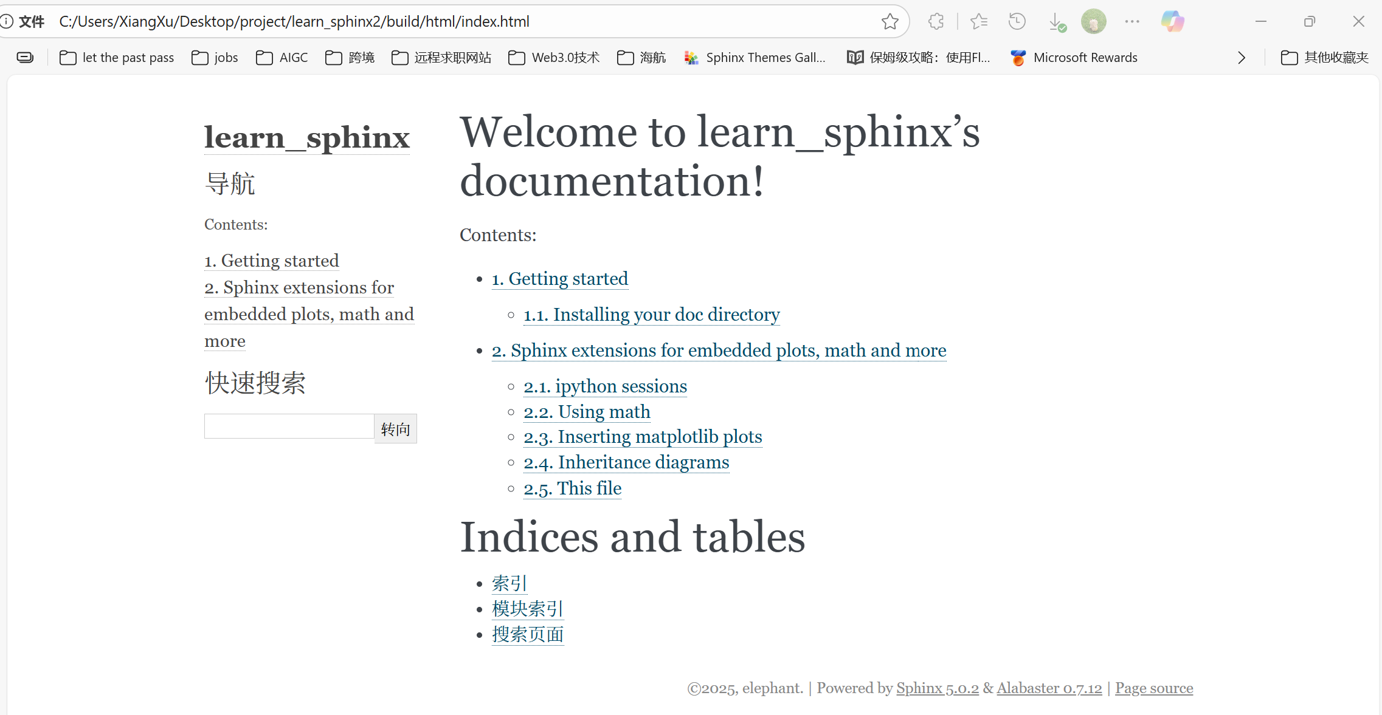Open the Copilot icon in toolbar
The image size is (1382, 715).
(1172, 22)
